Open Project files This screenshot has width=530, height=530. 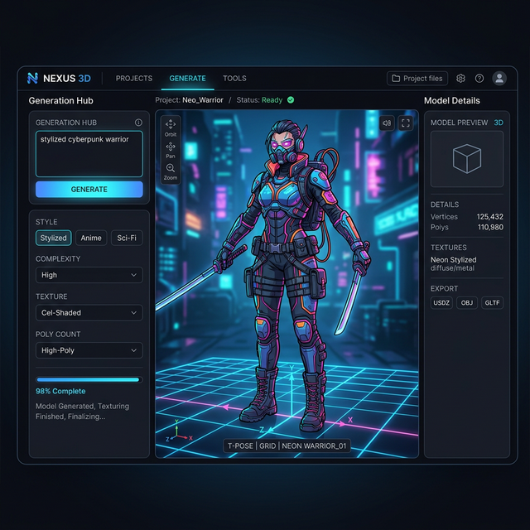(x=417, y=79)
